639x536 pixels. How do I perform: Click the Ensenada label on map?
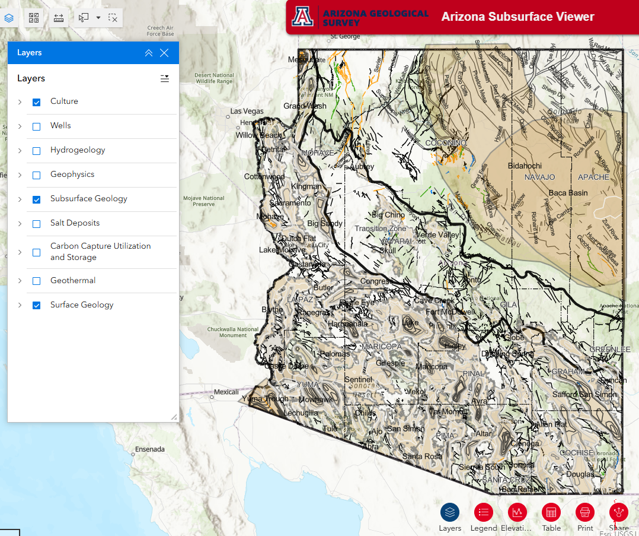pyautogui.click(x=150, y=449)
